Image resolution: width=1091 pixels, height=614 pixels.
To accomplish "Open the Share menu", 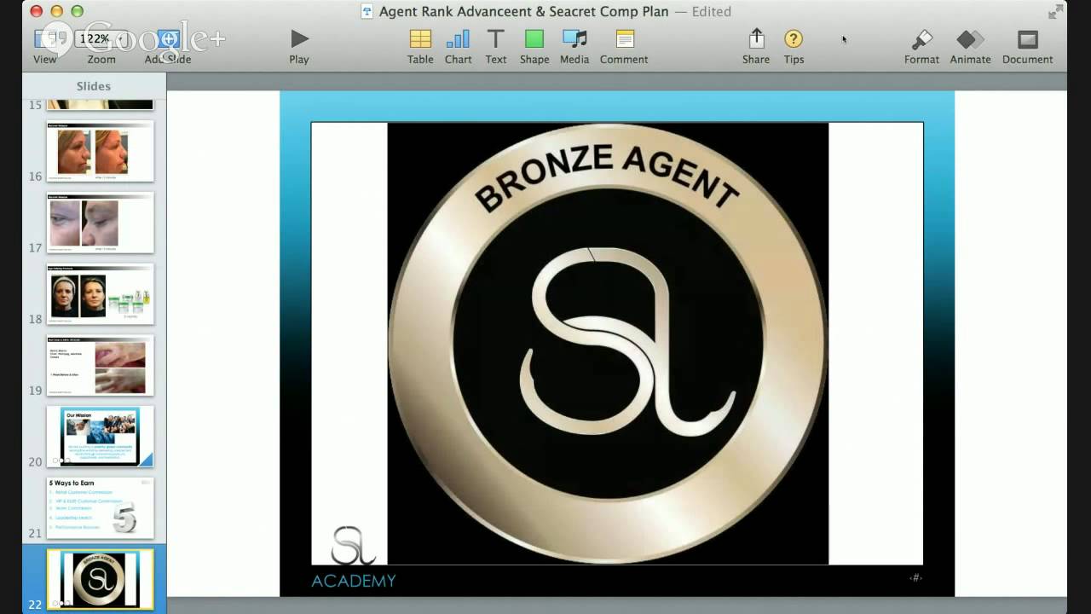I will 756,46.
